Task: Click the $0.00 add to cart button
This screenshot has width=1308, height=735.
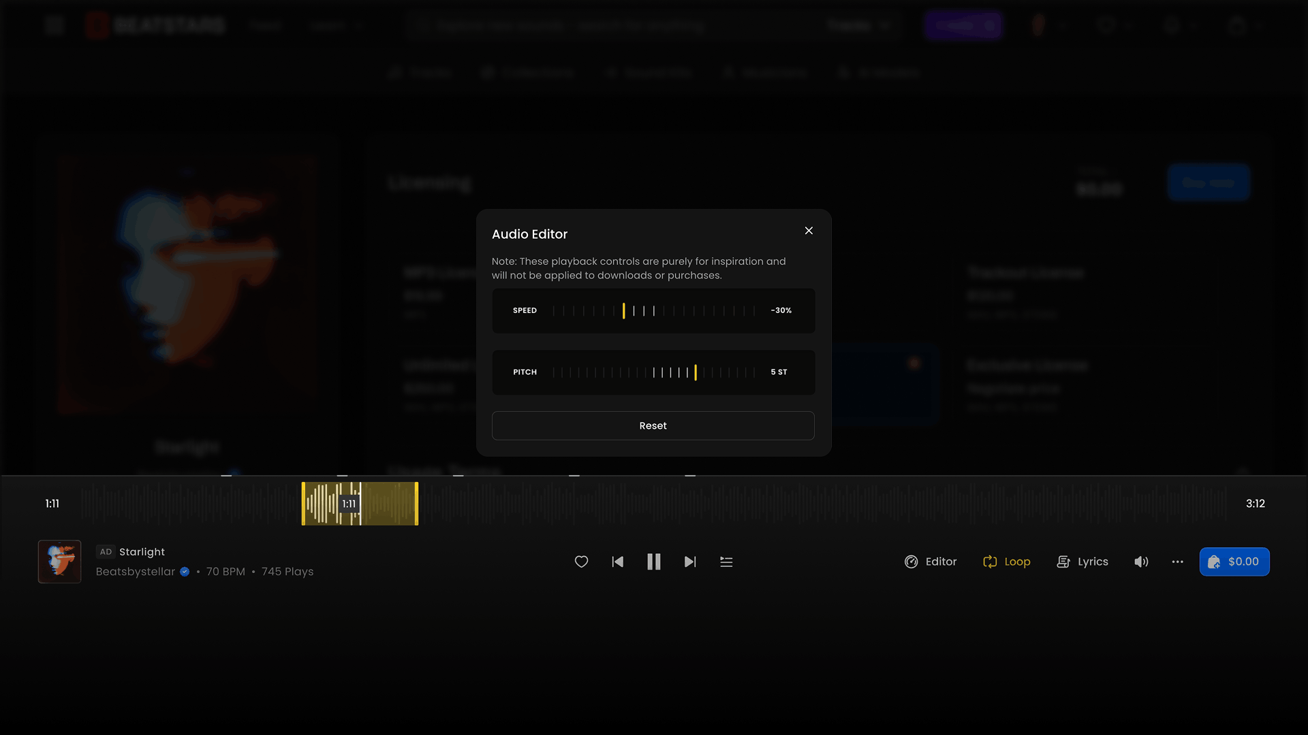Action: click(1234, 561)
